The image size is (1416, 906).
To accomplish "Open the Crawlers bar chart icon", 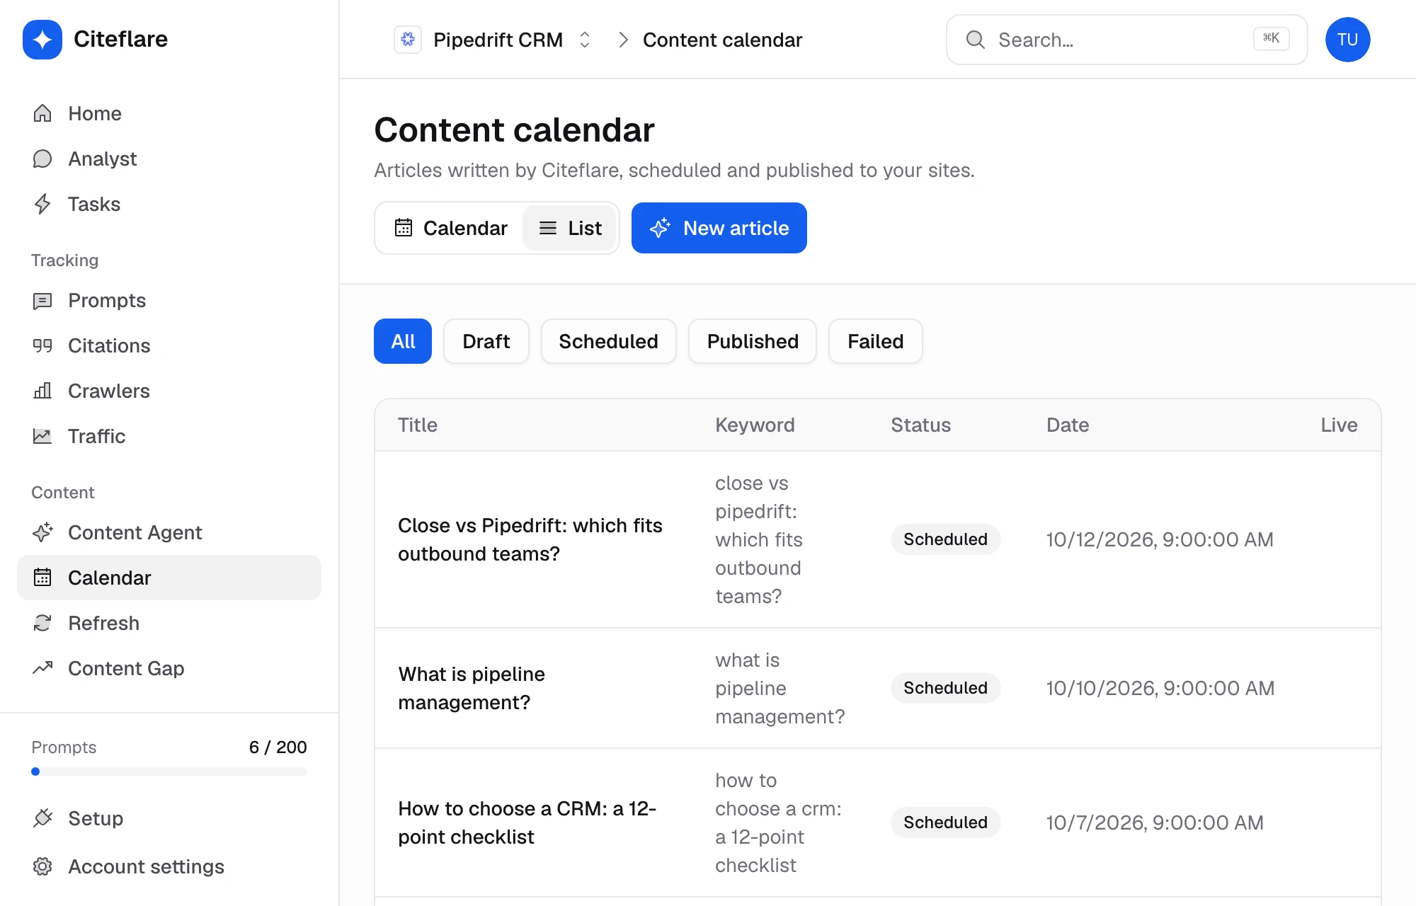I will click(x=42, y=391).
